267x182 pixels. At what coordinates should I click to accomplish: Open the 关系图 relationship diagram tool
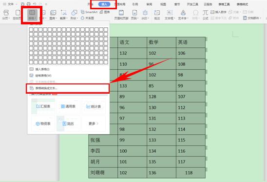pyautogui.click(x=88, y=18)
